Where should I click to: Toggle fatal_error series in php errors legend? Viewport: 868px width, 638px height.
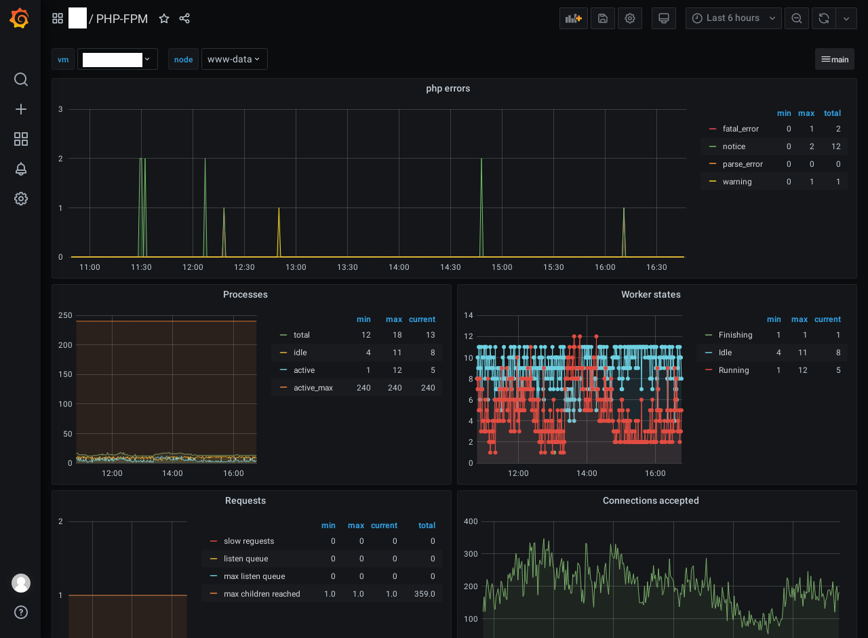point(740,129)
